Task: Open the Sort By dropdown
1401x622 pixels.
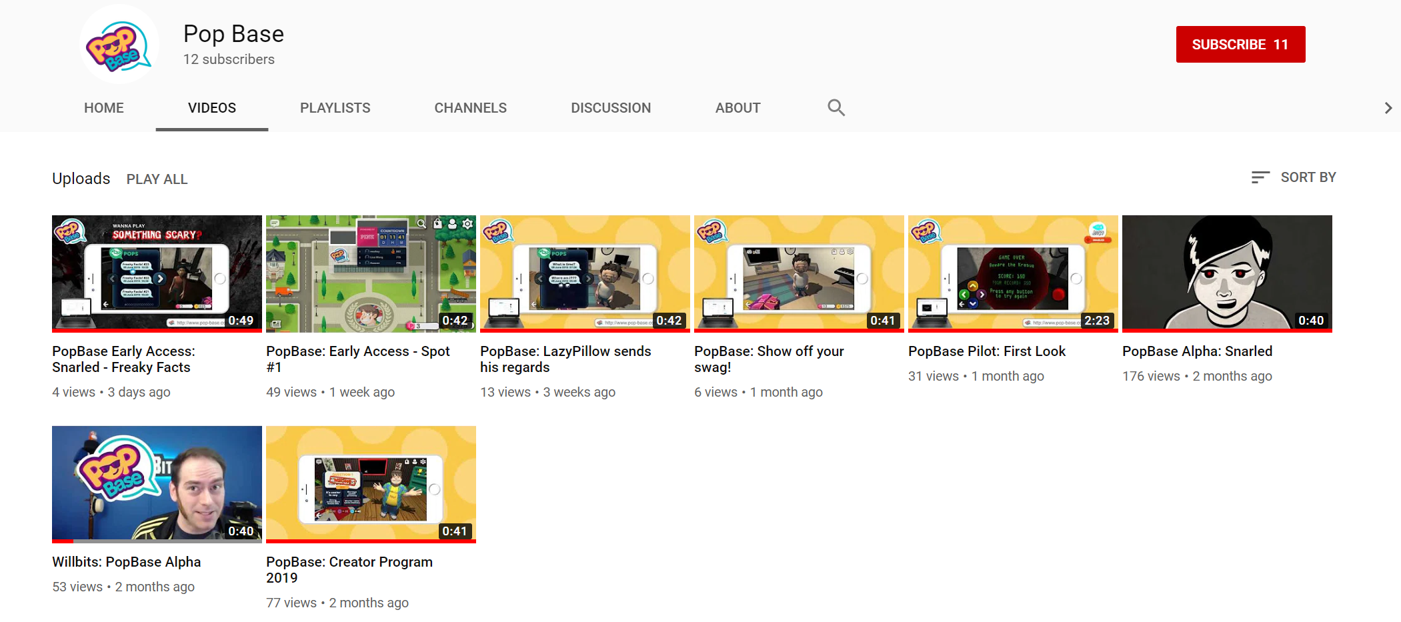Action: [x=1294, y=177]
